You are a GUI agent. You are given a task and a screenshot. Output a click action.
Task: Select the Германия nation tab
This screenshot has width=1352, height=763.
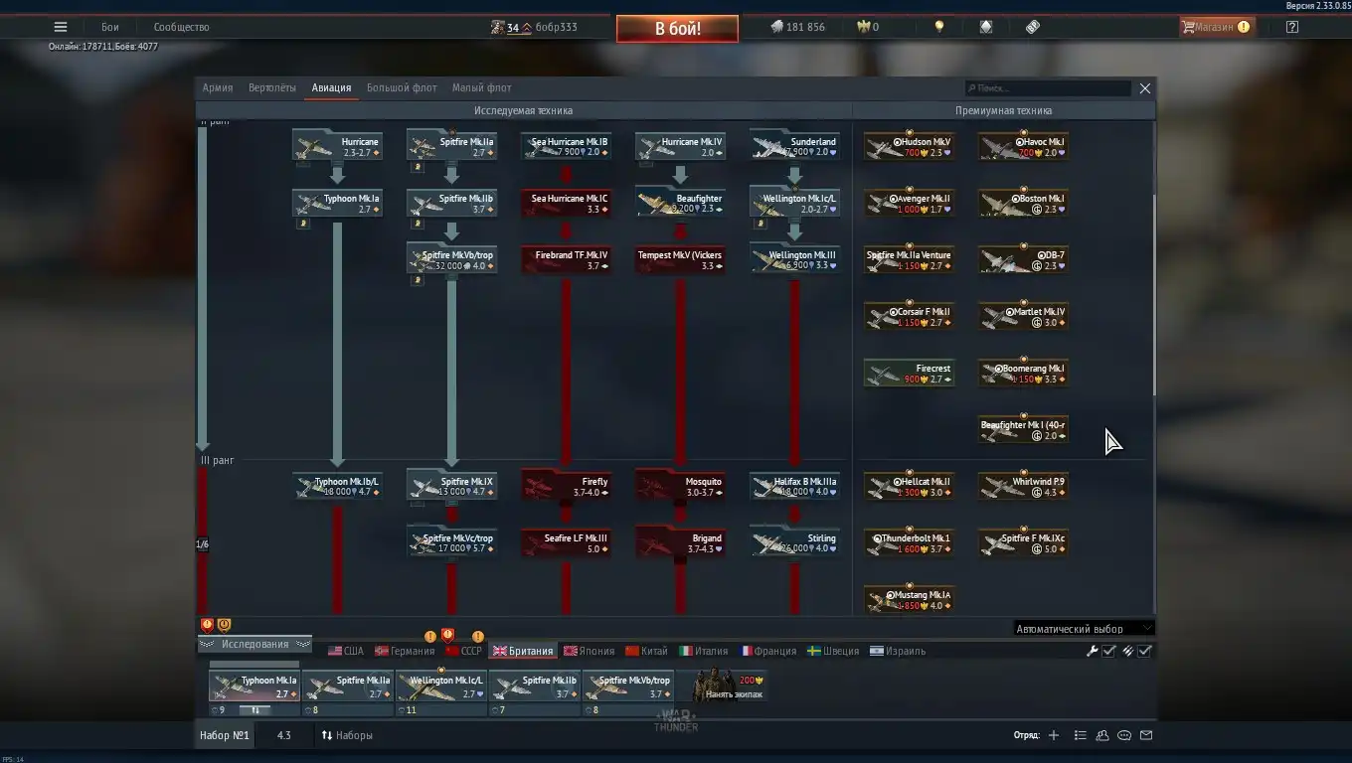click(x=405, y=651)
